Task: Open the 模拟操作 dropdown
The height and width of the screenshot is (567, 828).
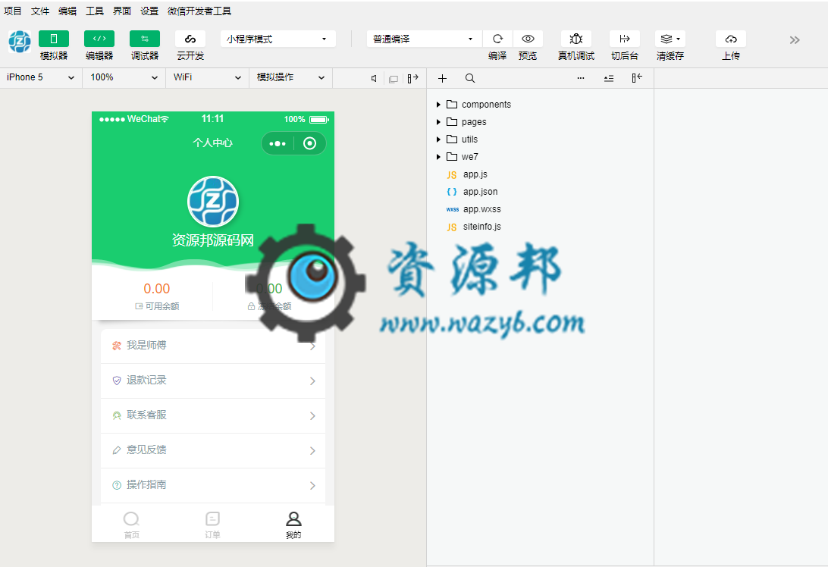Action: (290, 77)
